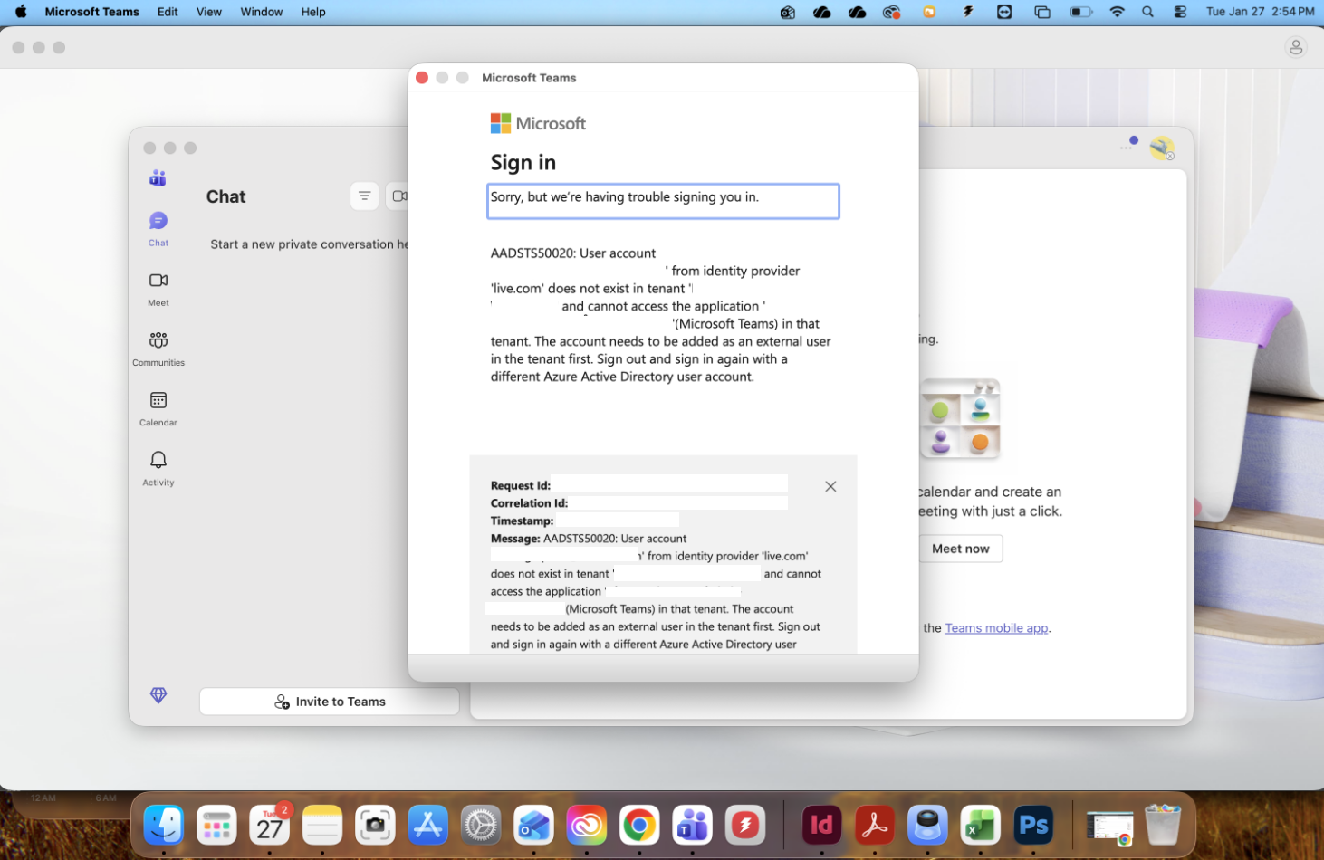
Task: Click the Wi-Fi status icon
Action: pos(1117,12)
